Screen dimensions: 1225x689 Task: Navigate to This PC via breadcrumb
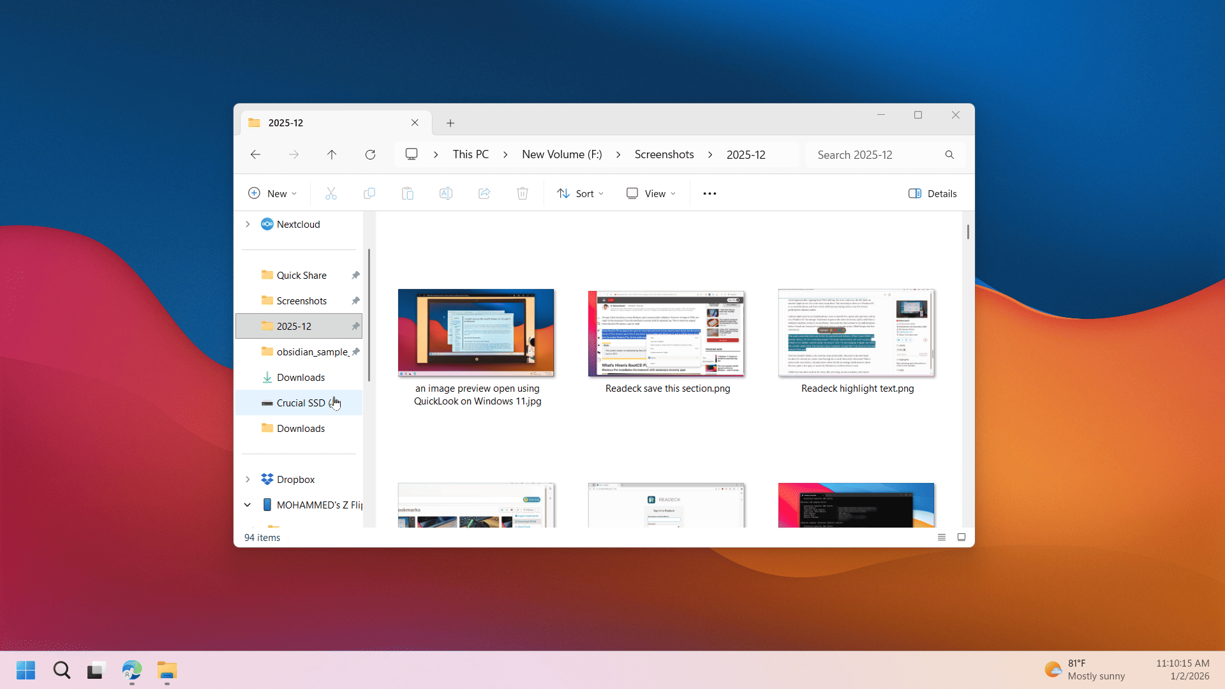click(470, 154)
